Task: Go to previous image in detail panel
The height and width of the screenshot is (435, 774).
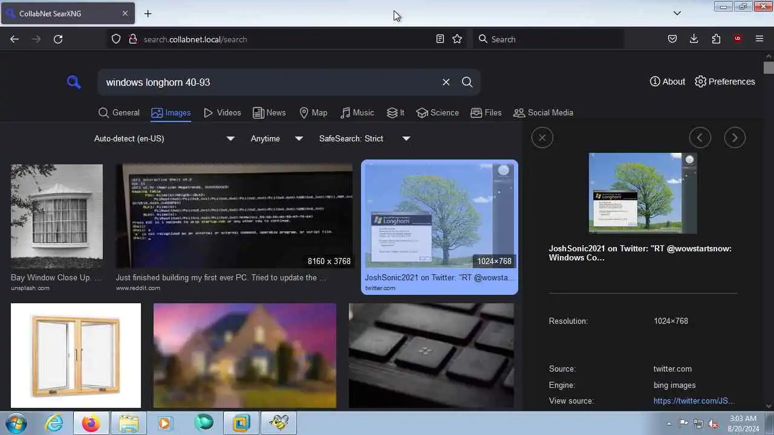Action: click(700, 138)
